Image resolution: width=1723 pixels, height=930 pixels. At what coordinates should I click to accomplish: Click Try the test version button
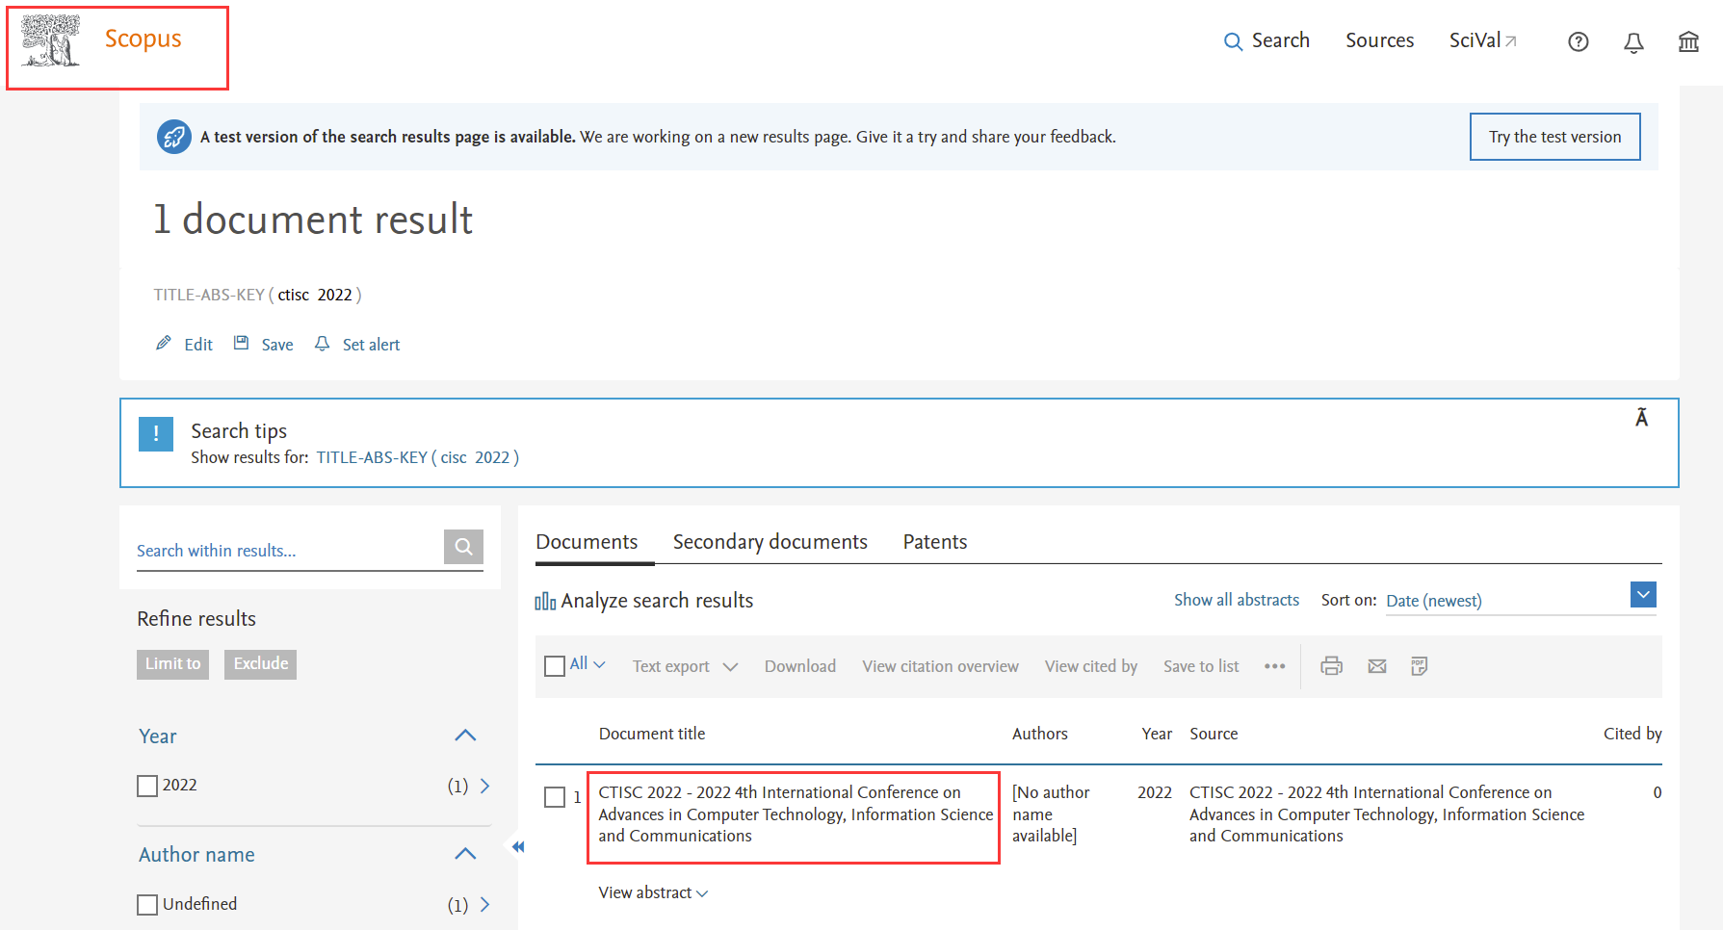click(1554, 137)
